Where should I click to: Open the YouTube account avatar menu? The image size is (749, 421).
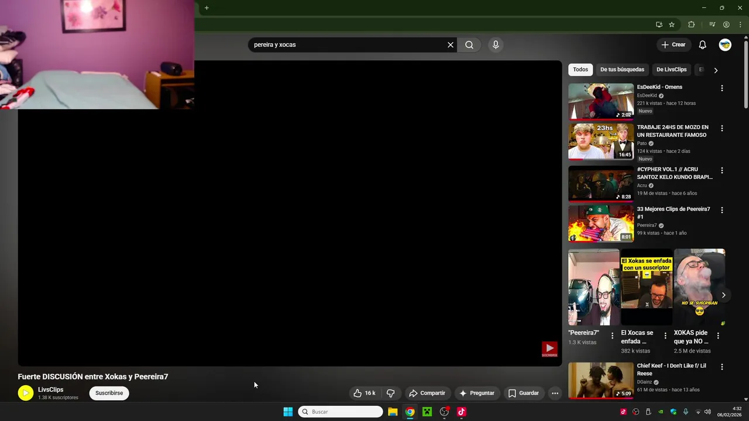725,44
